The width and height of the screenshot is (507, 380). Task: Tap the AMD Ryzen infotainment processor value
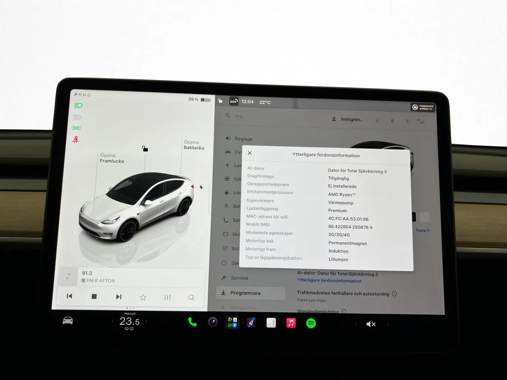[x=341, y=194]
